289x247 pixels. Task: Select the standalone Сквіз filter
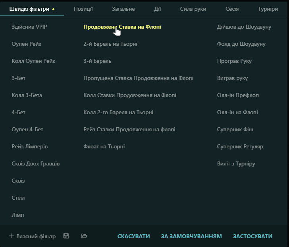tap(18, 181)
